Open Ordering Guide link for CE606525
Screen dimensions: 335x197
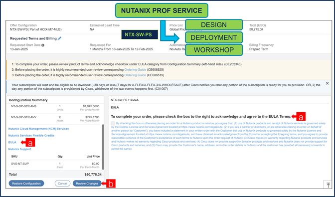[x=135, y=70]
